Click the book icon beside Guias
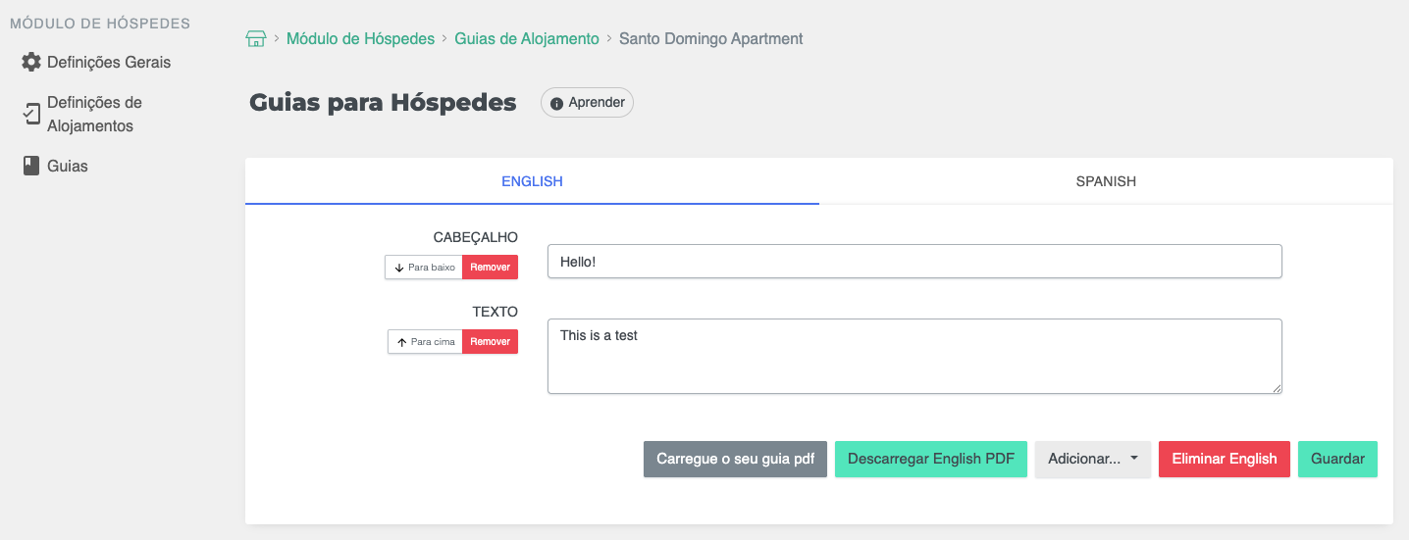Screen dimensions: 1409x540 (x=31, y=166)
